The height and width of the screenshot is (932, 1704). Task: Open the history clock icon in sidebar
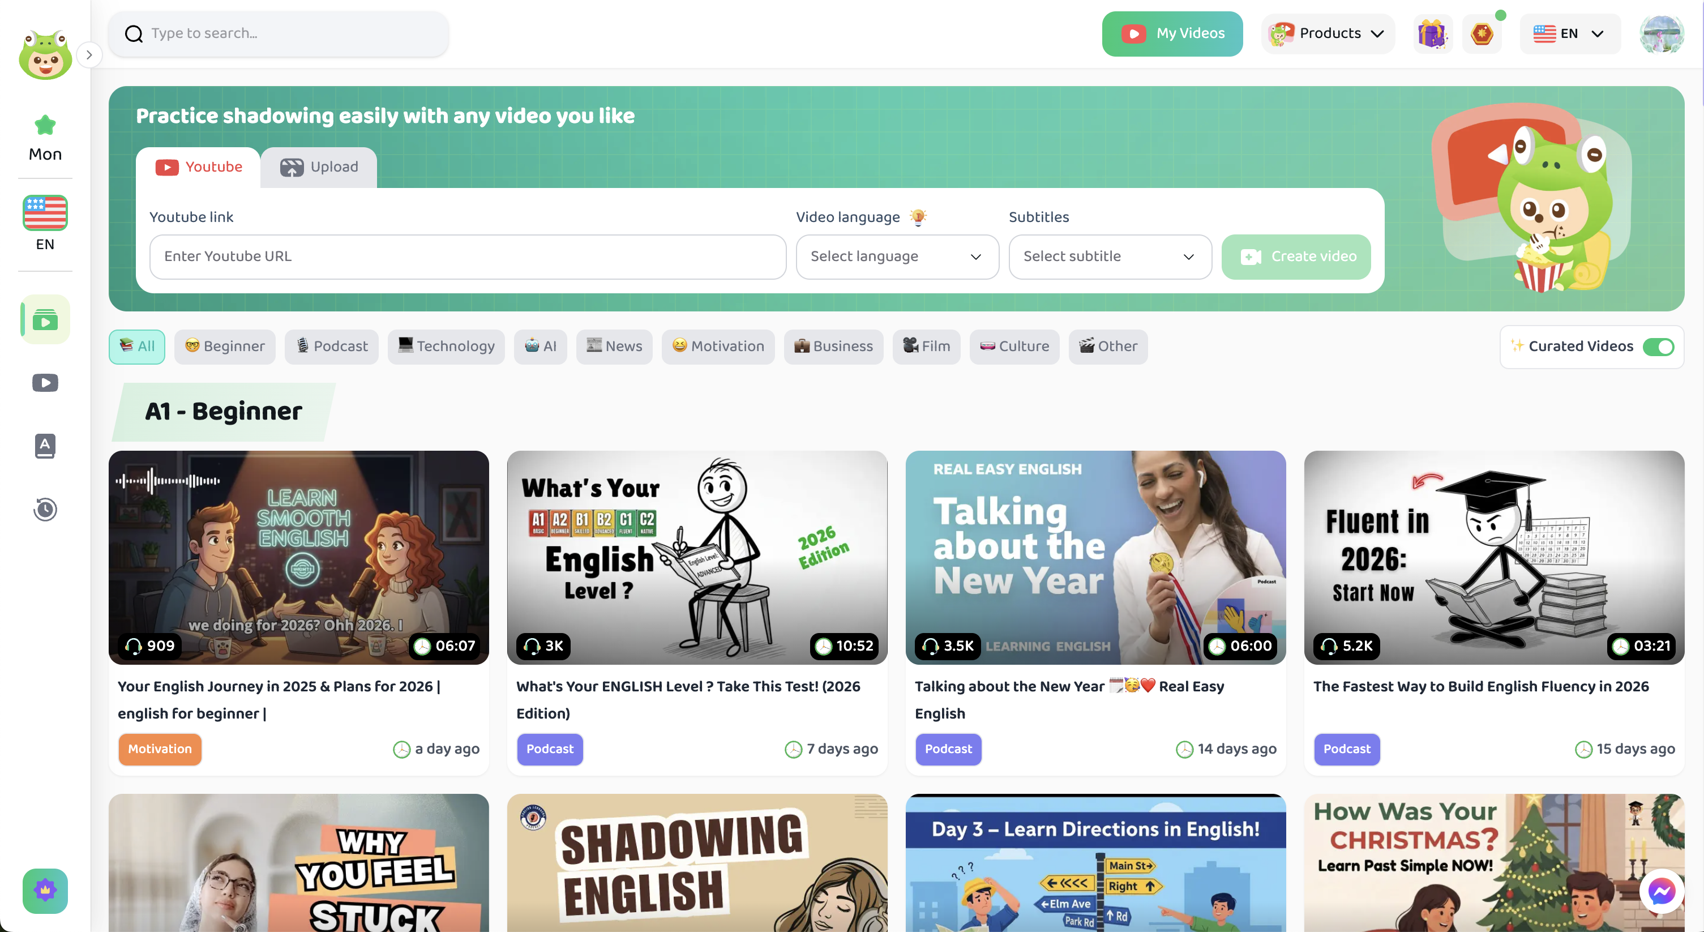[x=45, y=510]
